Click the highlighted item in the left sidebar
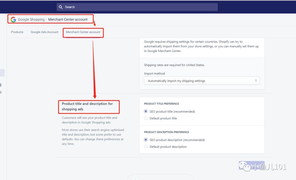 (2, 73)
